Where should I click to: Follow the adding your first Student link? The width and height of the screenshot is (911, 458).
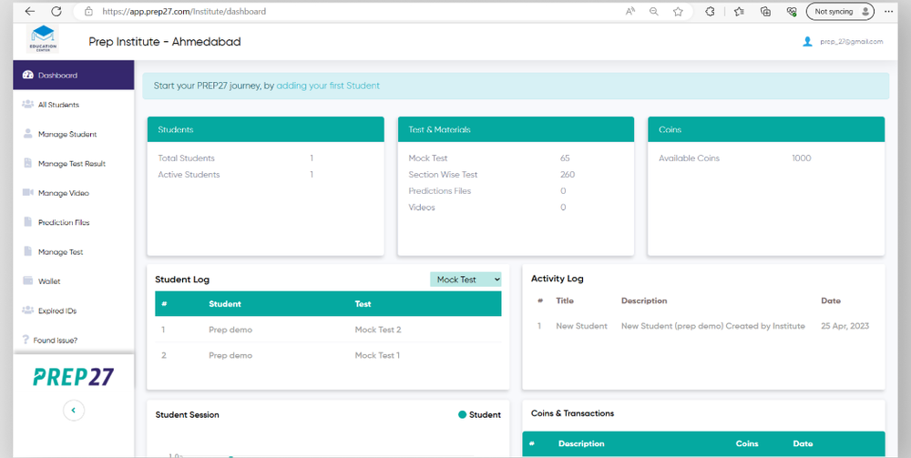(x=328, y=86)
